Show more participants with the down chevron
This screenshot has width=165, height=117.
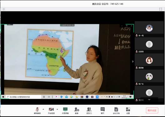(149, 100)
